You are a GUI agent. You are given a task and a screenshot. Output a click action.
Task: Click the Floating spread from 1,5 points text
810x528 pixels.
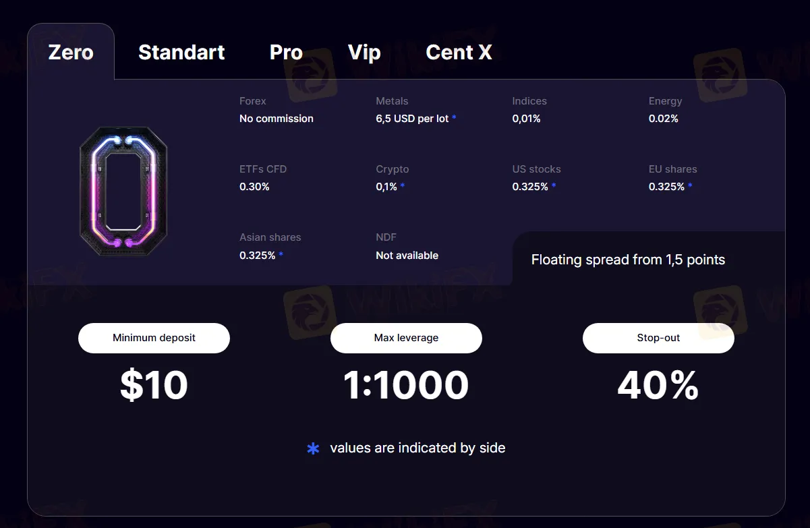pos(628,260)
